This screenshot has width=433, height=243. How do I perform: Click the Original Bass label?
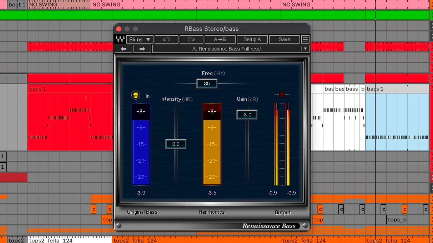(x=142, y=212)
